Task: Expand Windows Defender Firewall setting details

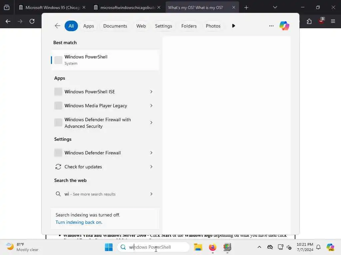Action: (x=152, y=153)
